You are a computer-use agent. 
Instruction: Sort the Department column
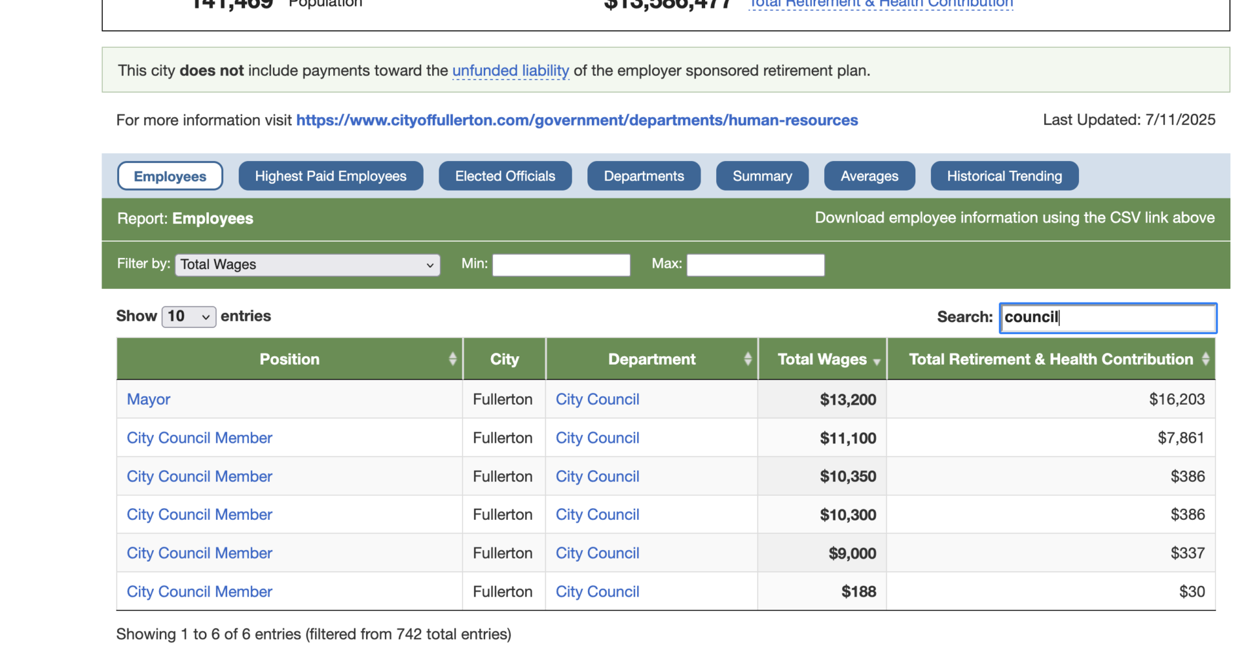click(x=748, y=358)
